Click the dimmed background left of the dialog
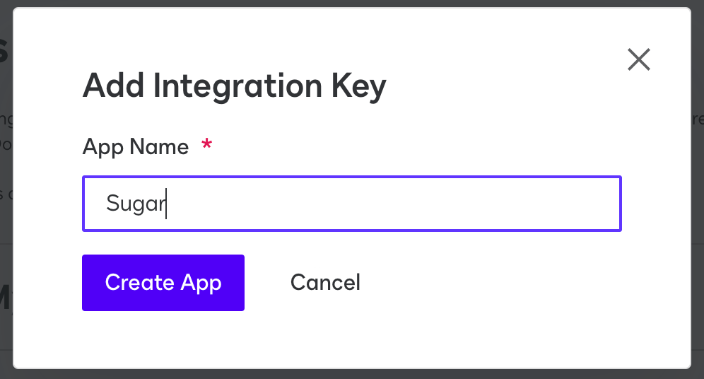This screenshot has height=379, width=704. tap(6, 212)
